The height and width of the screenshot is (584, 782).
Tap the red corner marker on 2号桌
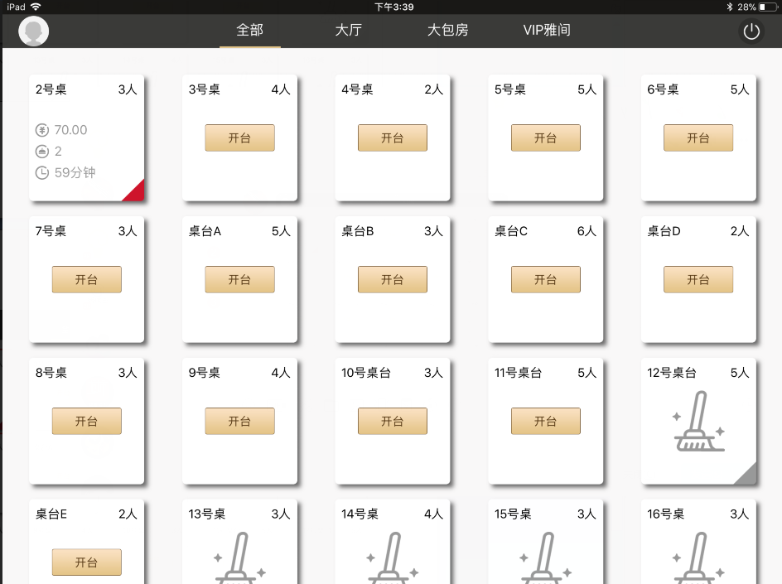(x=136, y=193)
